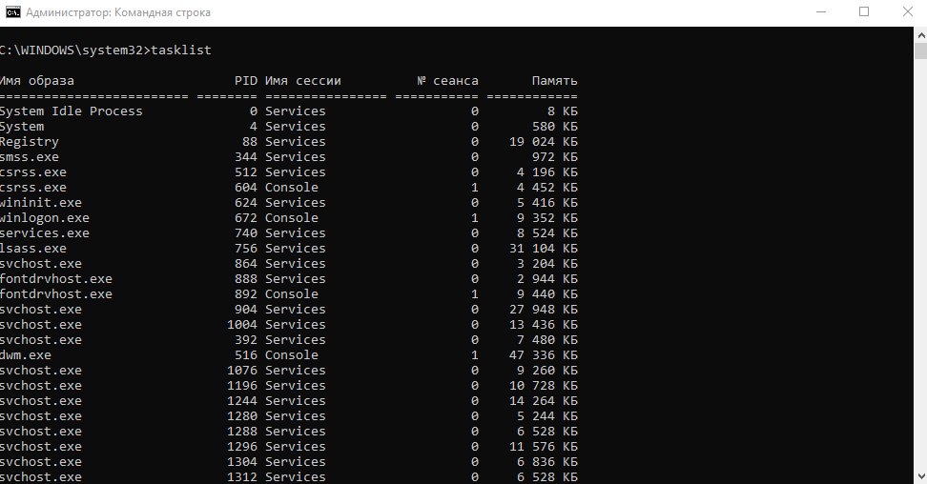The height and width of the screenshot is (484, 927).
Task: Click memory value '47 336 КБ'
Action: 544,355
